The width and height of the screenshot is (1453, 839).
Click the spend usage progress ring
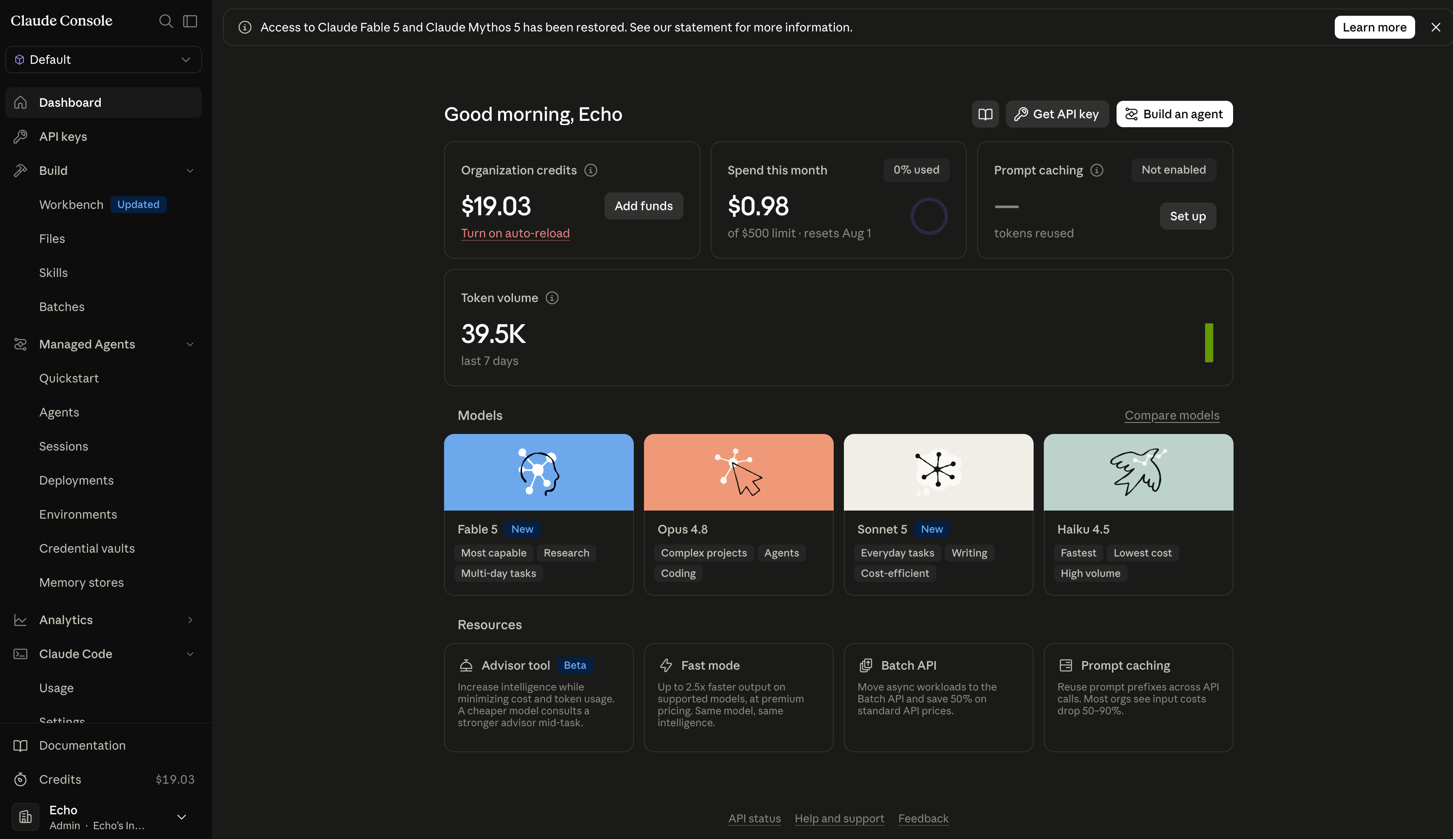coord(929,216)
